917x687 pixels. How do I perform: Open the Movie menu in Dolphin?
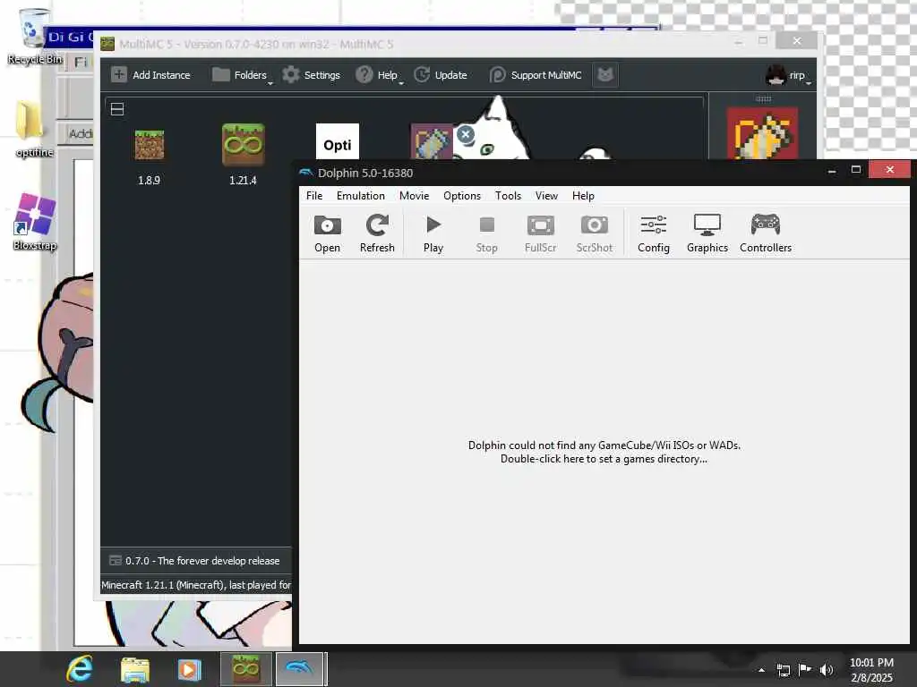[414, 196]
